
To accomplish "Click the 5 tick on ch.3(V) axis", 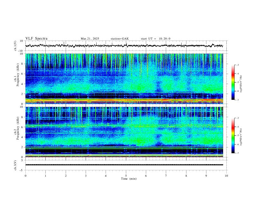I will point(22,160).
